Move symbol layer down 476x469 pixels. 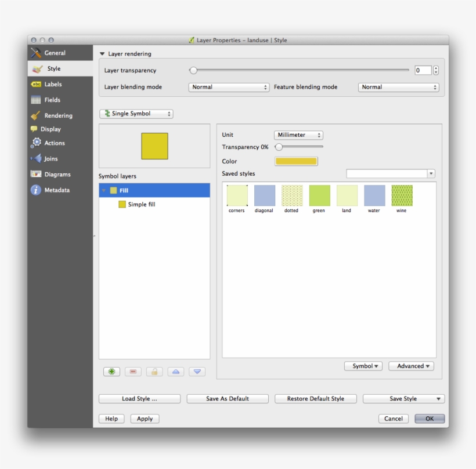[197, 371]
